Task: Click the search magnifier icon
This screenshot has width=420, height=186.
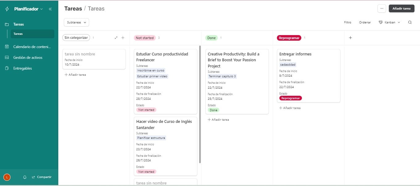Action: click(410, 22)
